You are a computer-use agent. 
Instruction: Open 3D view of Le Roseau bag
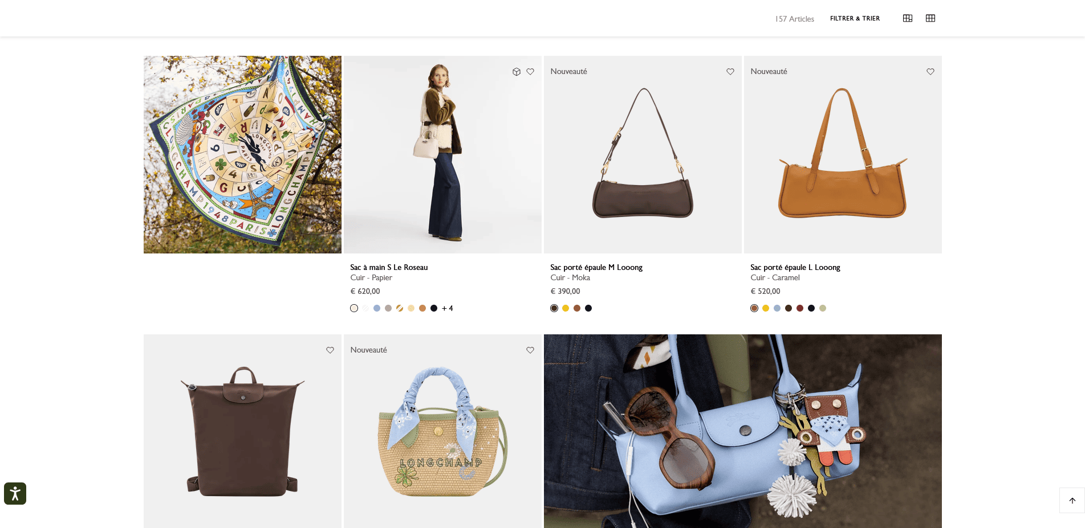point(517,72)
